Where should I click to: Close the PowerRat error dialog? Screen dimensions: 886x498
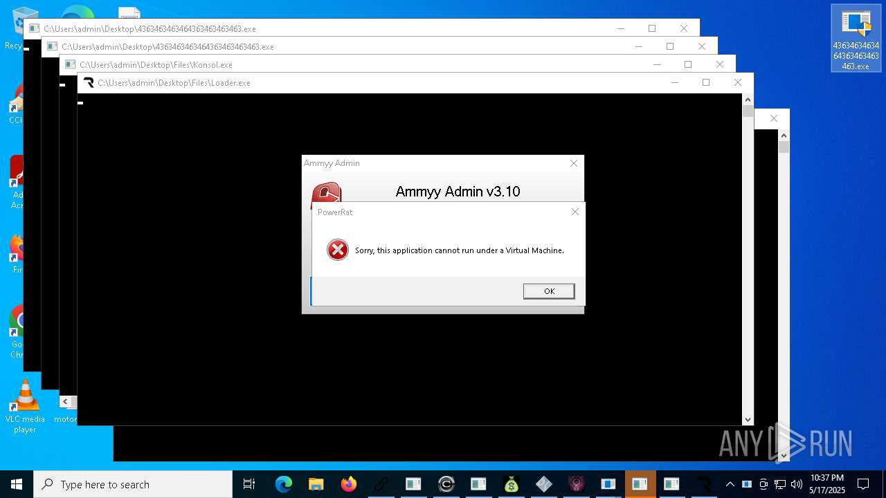tap(575, 212)
